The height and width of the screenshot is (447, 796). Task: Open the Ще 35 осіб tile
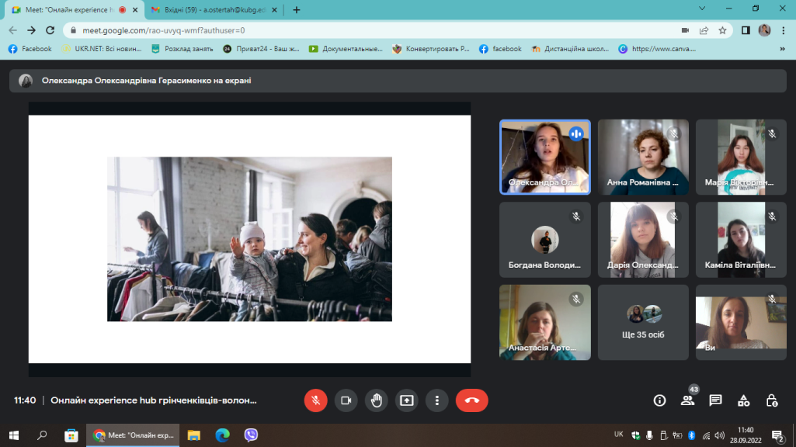643,323
